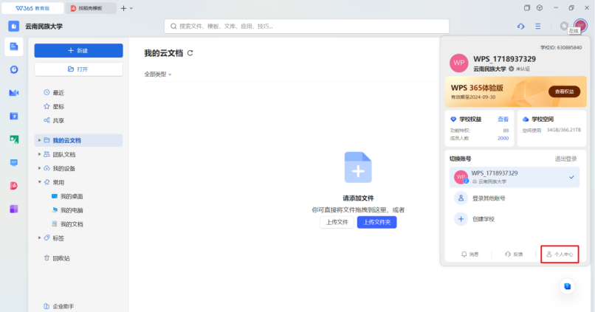
Task: Click the plus to open a new tab
Action: pyautogui.click(x=123, y=8)
